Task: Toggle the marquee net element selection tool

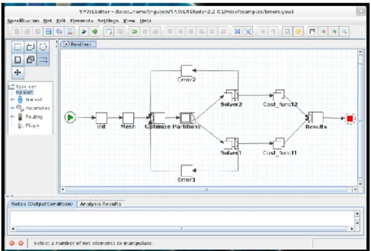Action: click(x=43, y=60)
